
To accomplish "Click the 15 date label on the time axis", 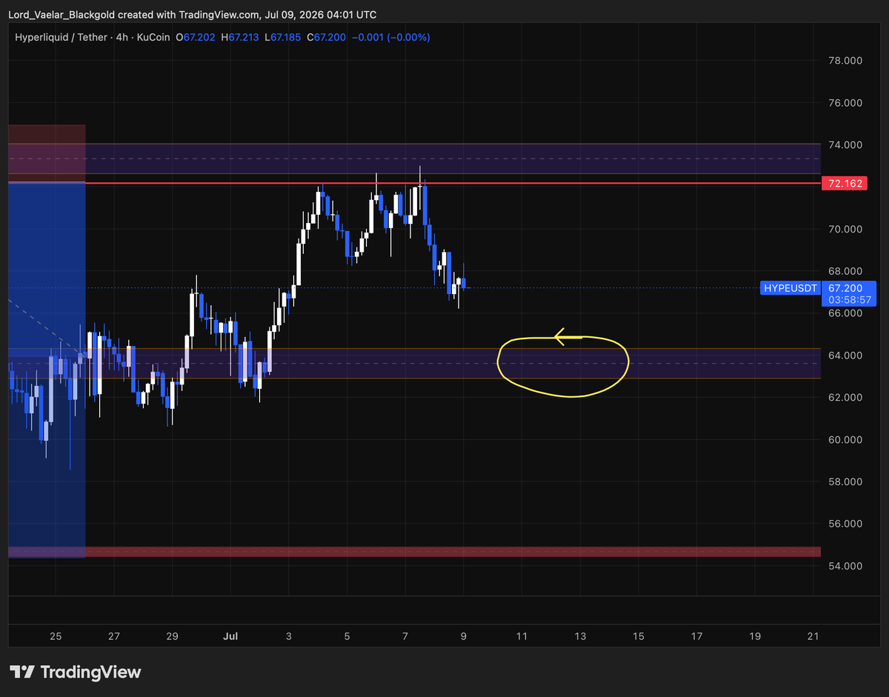I will (639, 636).
